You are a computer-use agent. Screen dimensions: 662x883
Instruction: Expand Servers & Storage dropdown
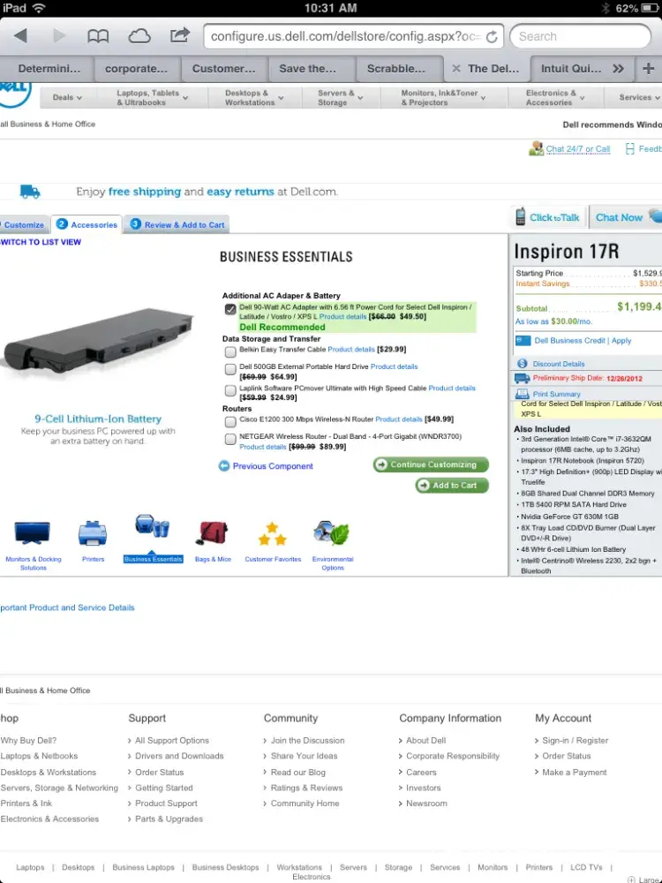[x=340, y=97]
